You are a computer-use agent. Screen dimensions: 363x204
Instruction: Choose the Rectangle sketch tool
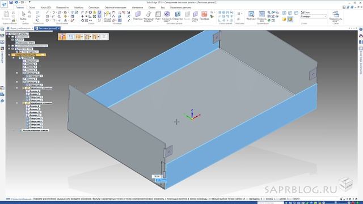pos(47,16)
